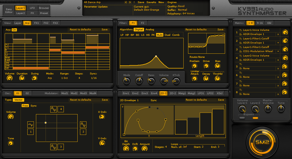Switch to the FX1 view tab
The height and width of the screenshot is (159, 292).
tap(36, 23)
